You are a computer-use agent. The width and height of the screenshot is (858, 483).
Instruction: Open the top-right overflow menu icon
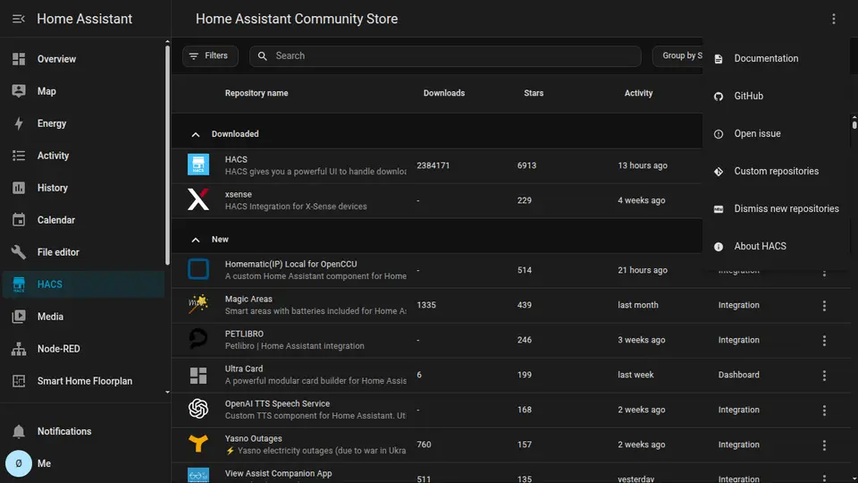pos(833,19)
